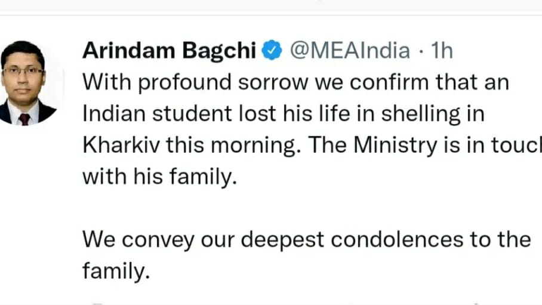
Task: Click the blue verified badge icon
Action: pos(272,50)
